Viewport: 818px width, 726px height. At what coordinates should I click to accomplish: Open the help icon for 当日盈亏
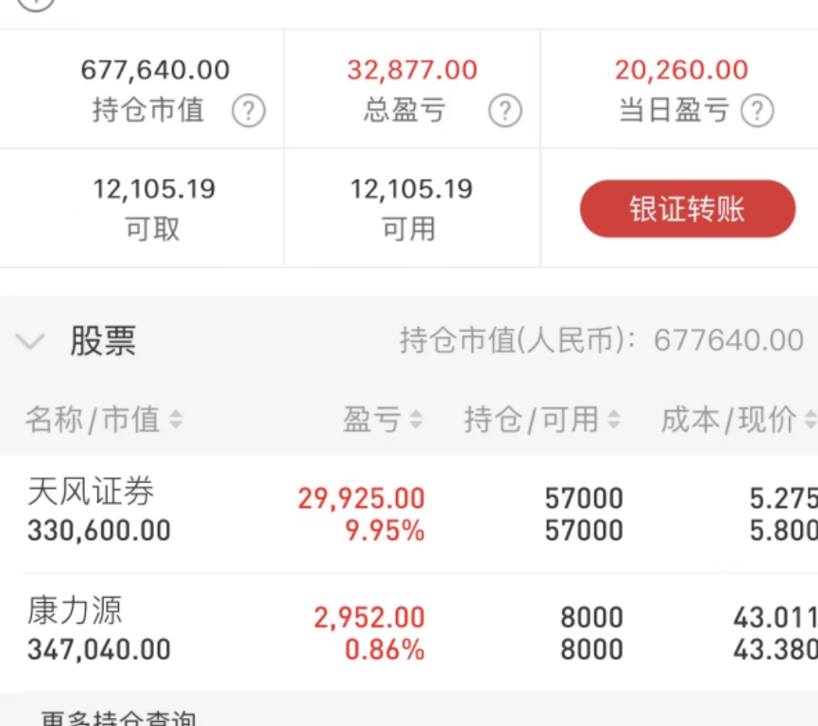tap(757, 111)
